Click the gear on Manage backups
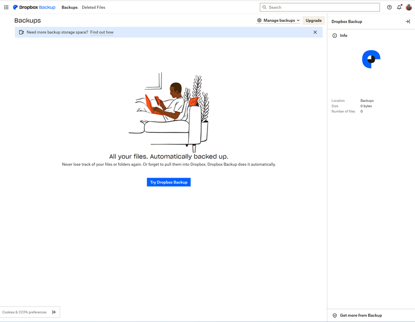This screenshot has height=322, width=415. pos(259,20)
